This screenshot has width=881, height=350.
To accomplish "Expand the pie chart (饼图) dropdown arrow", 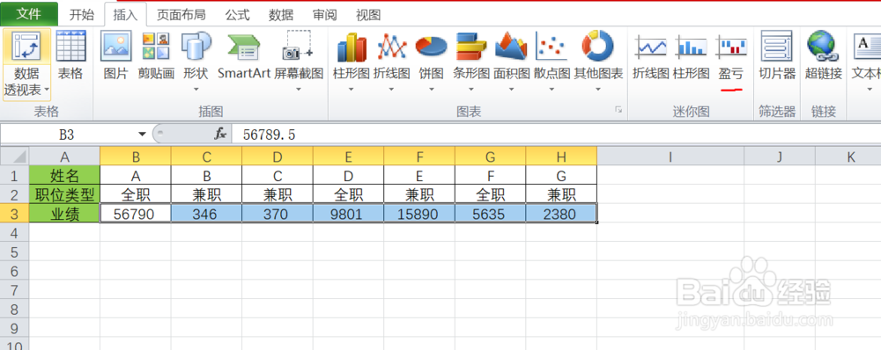I will pyautogui.click(x=431, y=89).
